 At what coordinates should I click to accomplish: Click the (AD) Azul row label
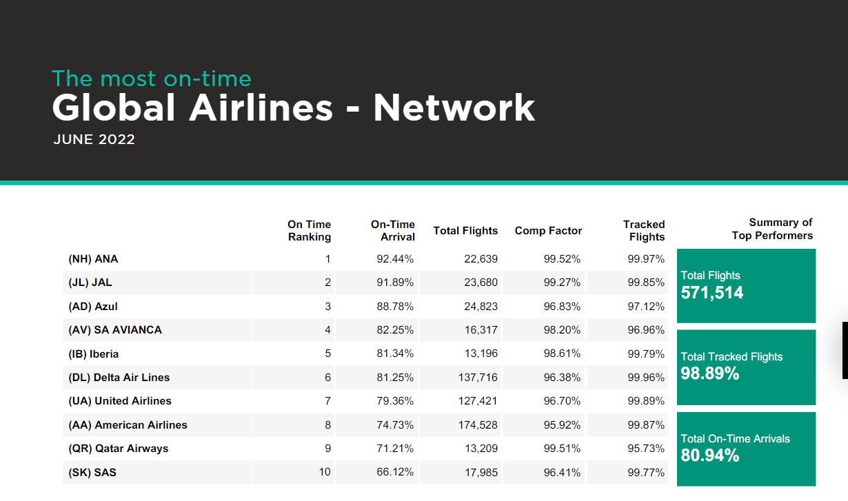tap(93, 306)
